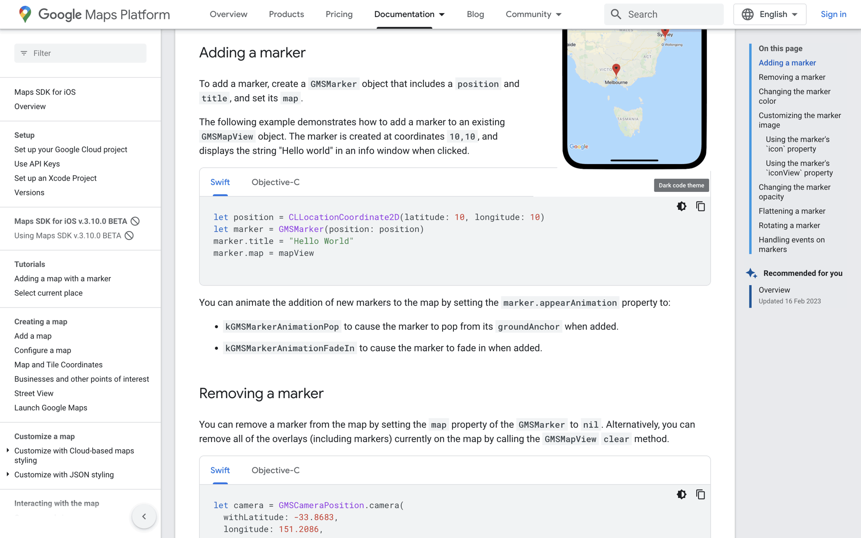This screenshot has width=861, height=538.
Task: Jump to Using the marker's icon property
Action: point(797,144)
